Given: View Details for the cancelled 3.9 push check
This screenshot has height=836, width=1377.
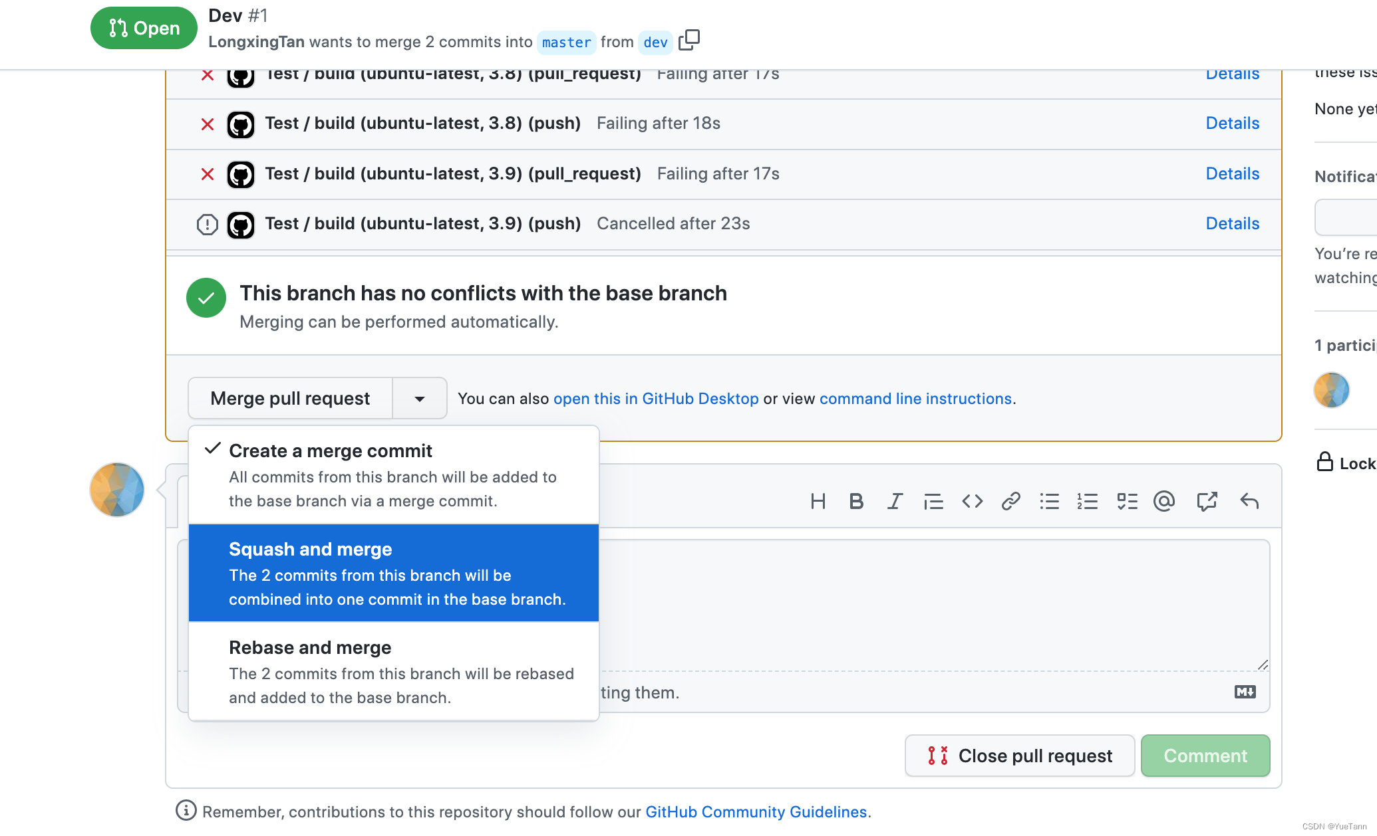Looking at the screenshot, I should pos(1232,223).
